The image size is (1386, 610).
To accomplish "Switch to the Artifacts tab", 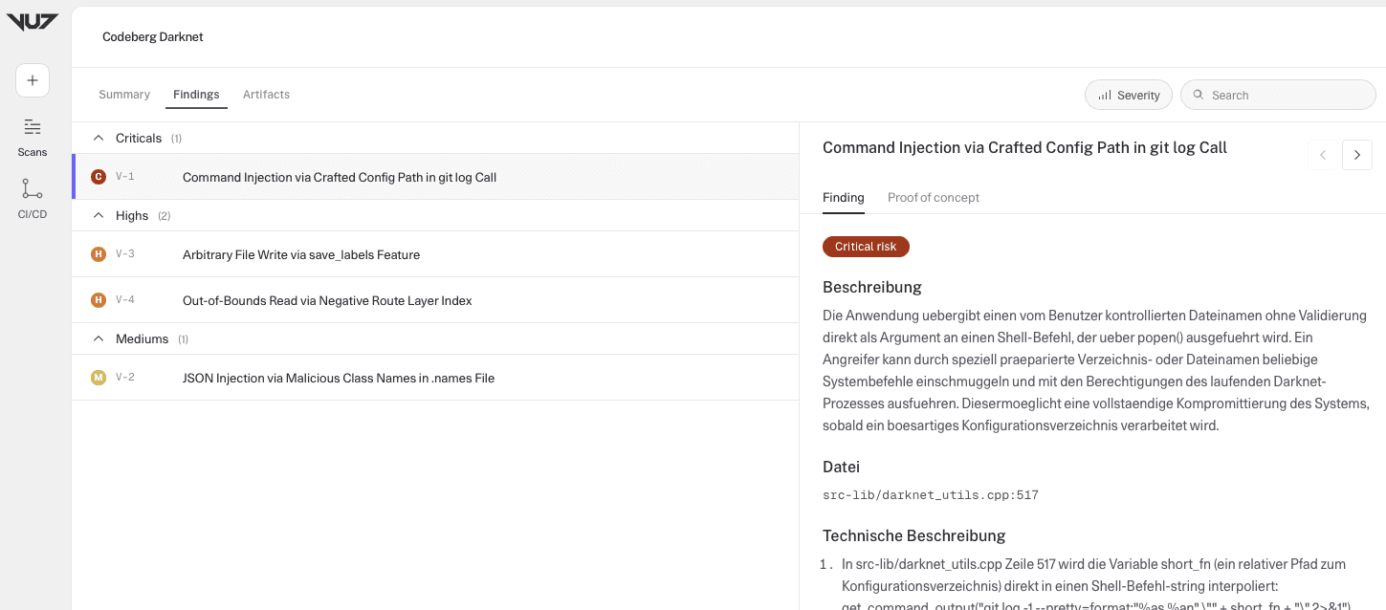I will point(266,95).
